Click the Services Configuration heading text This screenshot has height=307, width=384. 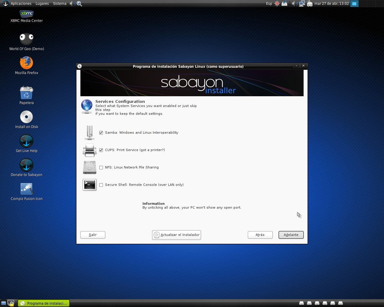120,101
